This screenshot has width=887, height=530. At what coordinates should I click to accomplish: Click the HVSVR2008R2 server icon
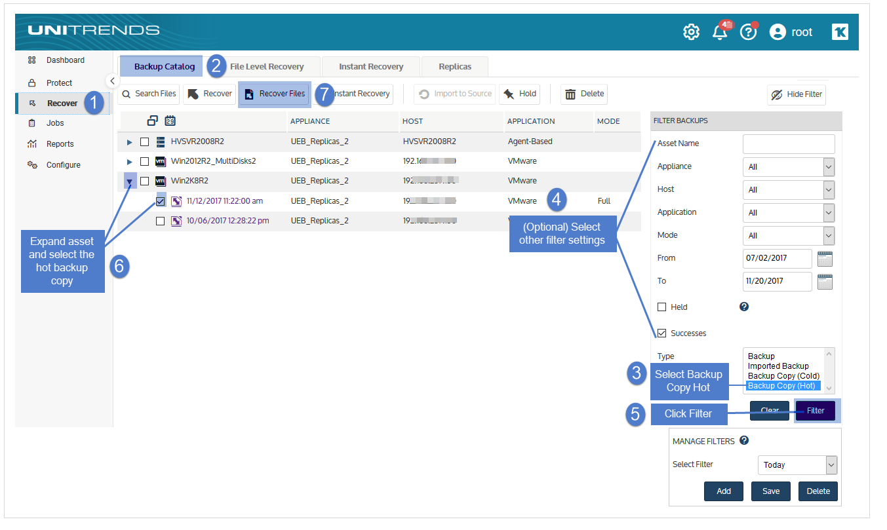[x=161, y=142]
